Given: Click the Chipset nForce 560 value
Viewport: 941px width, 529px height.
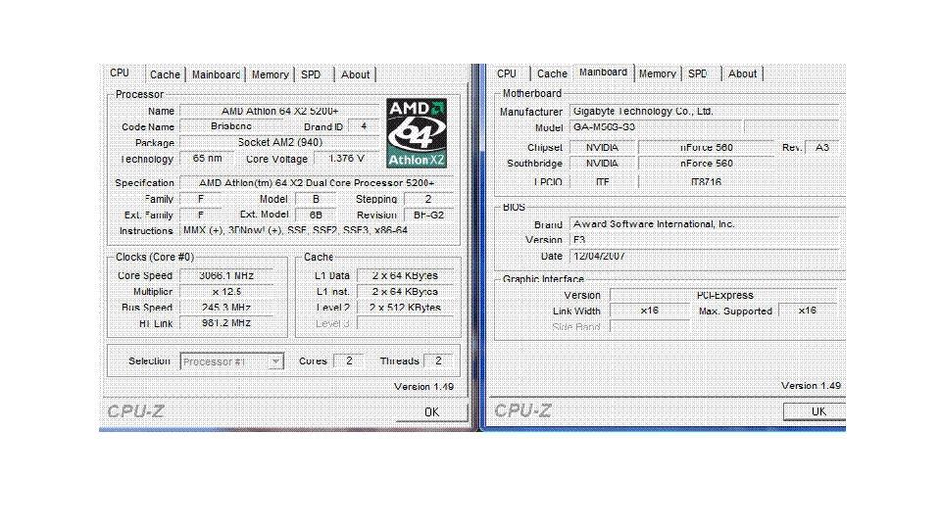Looking at the screenshot, I should pyautogui.click(x=707, y=147).
